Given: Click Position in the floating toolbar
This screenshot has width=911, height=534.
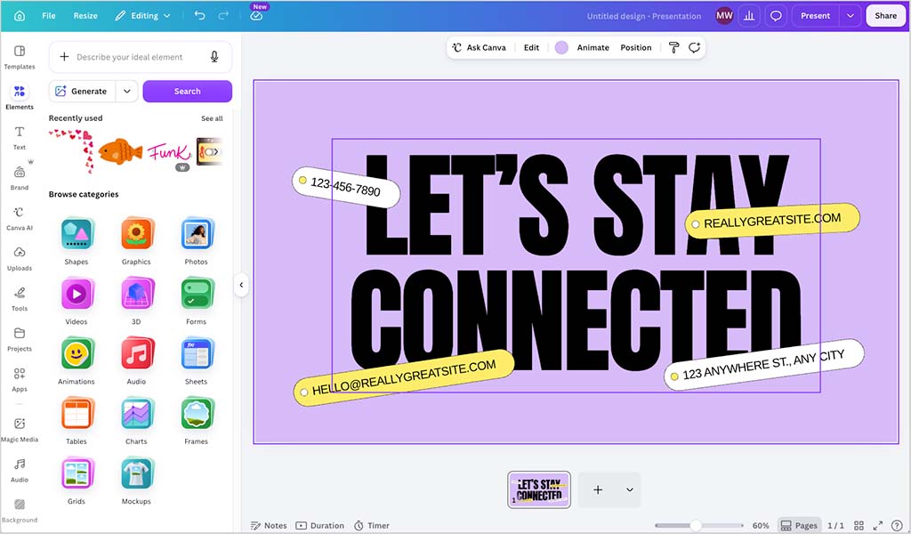Looking at the screenshot, I should pyautogui.click(x=635, y=48).
